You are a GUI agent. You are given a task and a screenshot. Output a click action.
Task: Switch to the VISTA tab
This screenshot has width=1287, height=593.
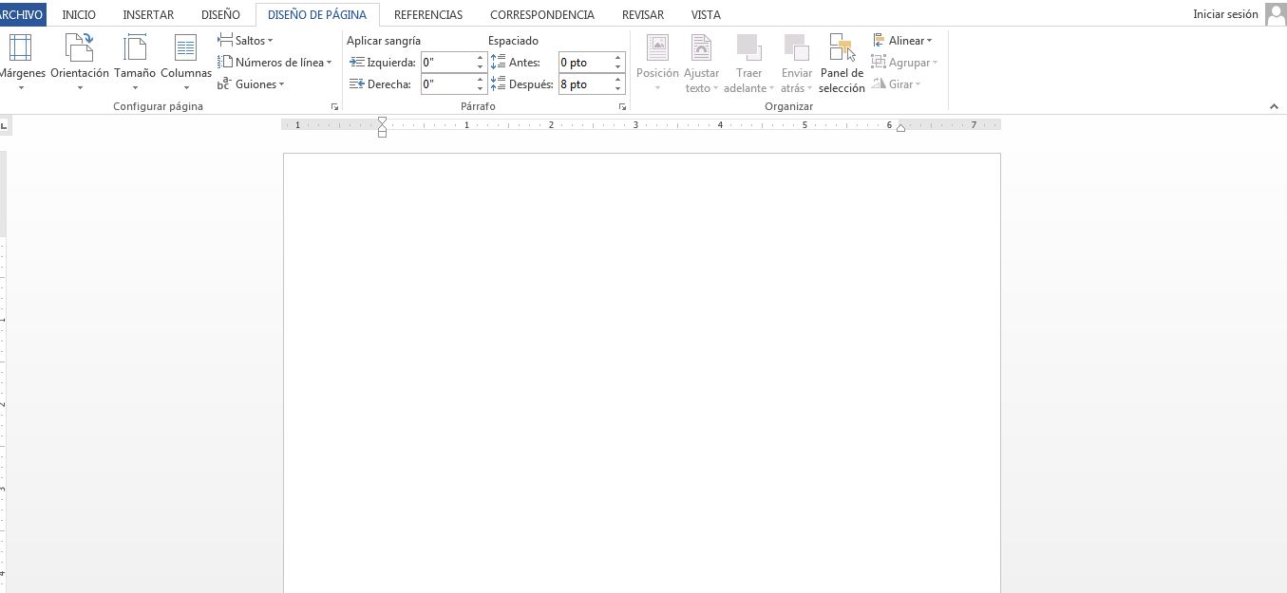click(x=706, y=14)
